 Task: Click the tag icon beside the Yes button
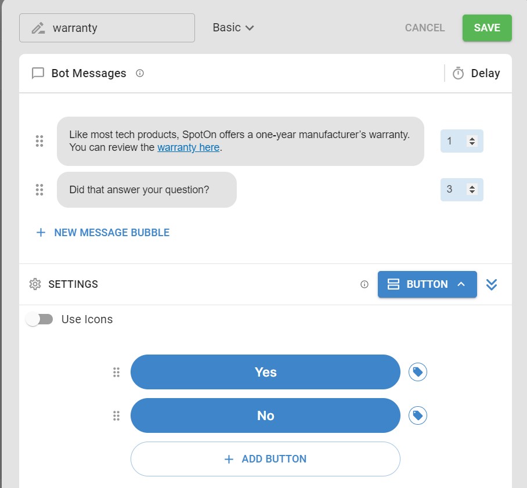pos(418,372)
